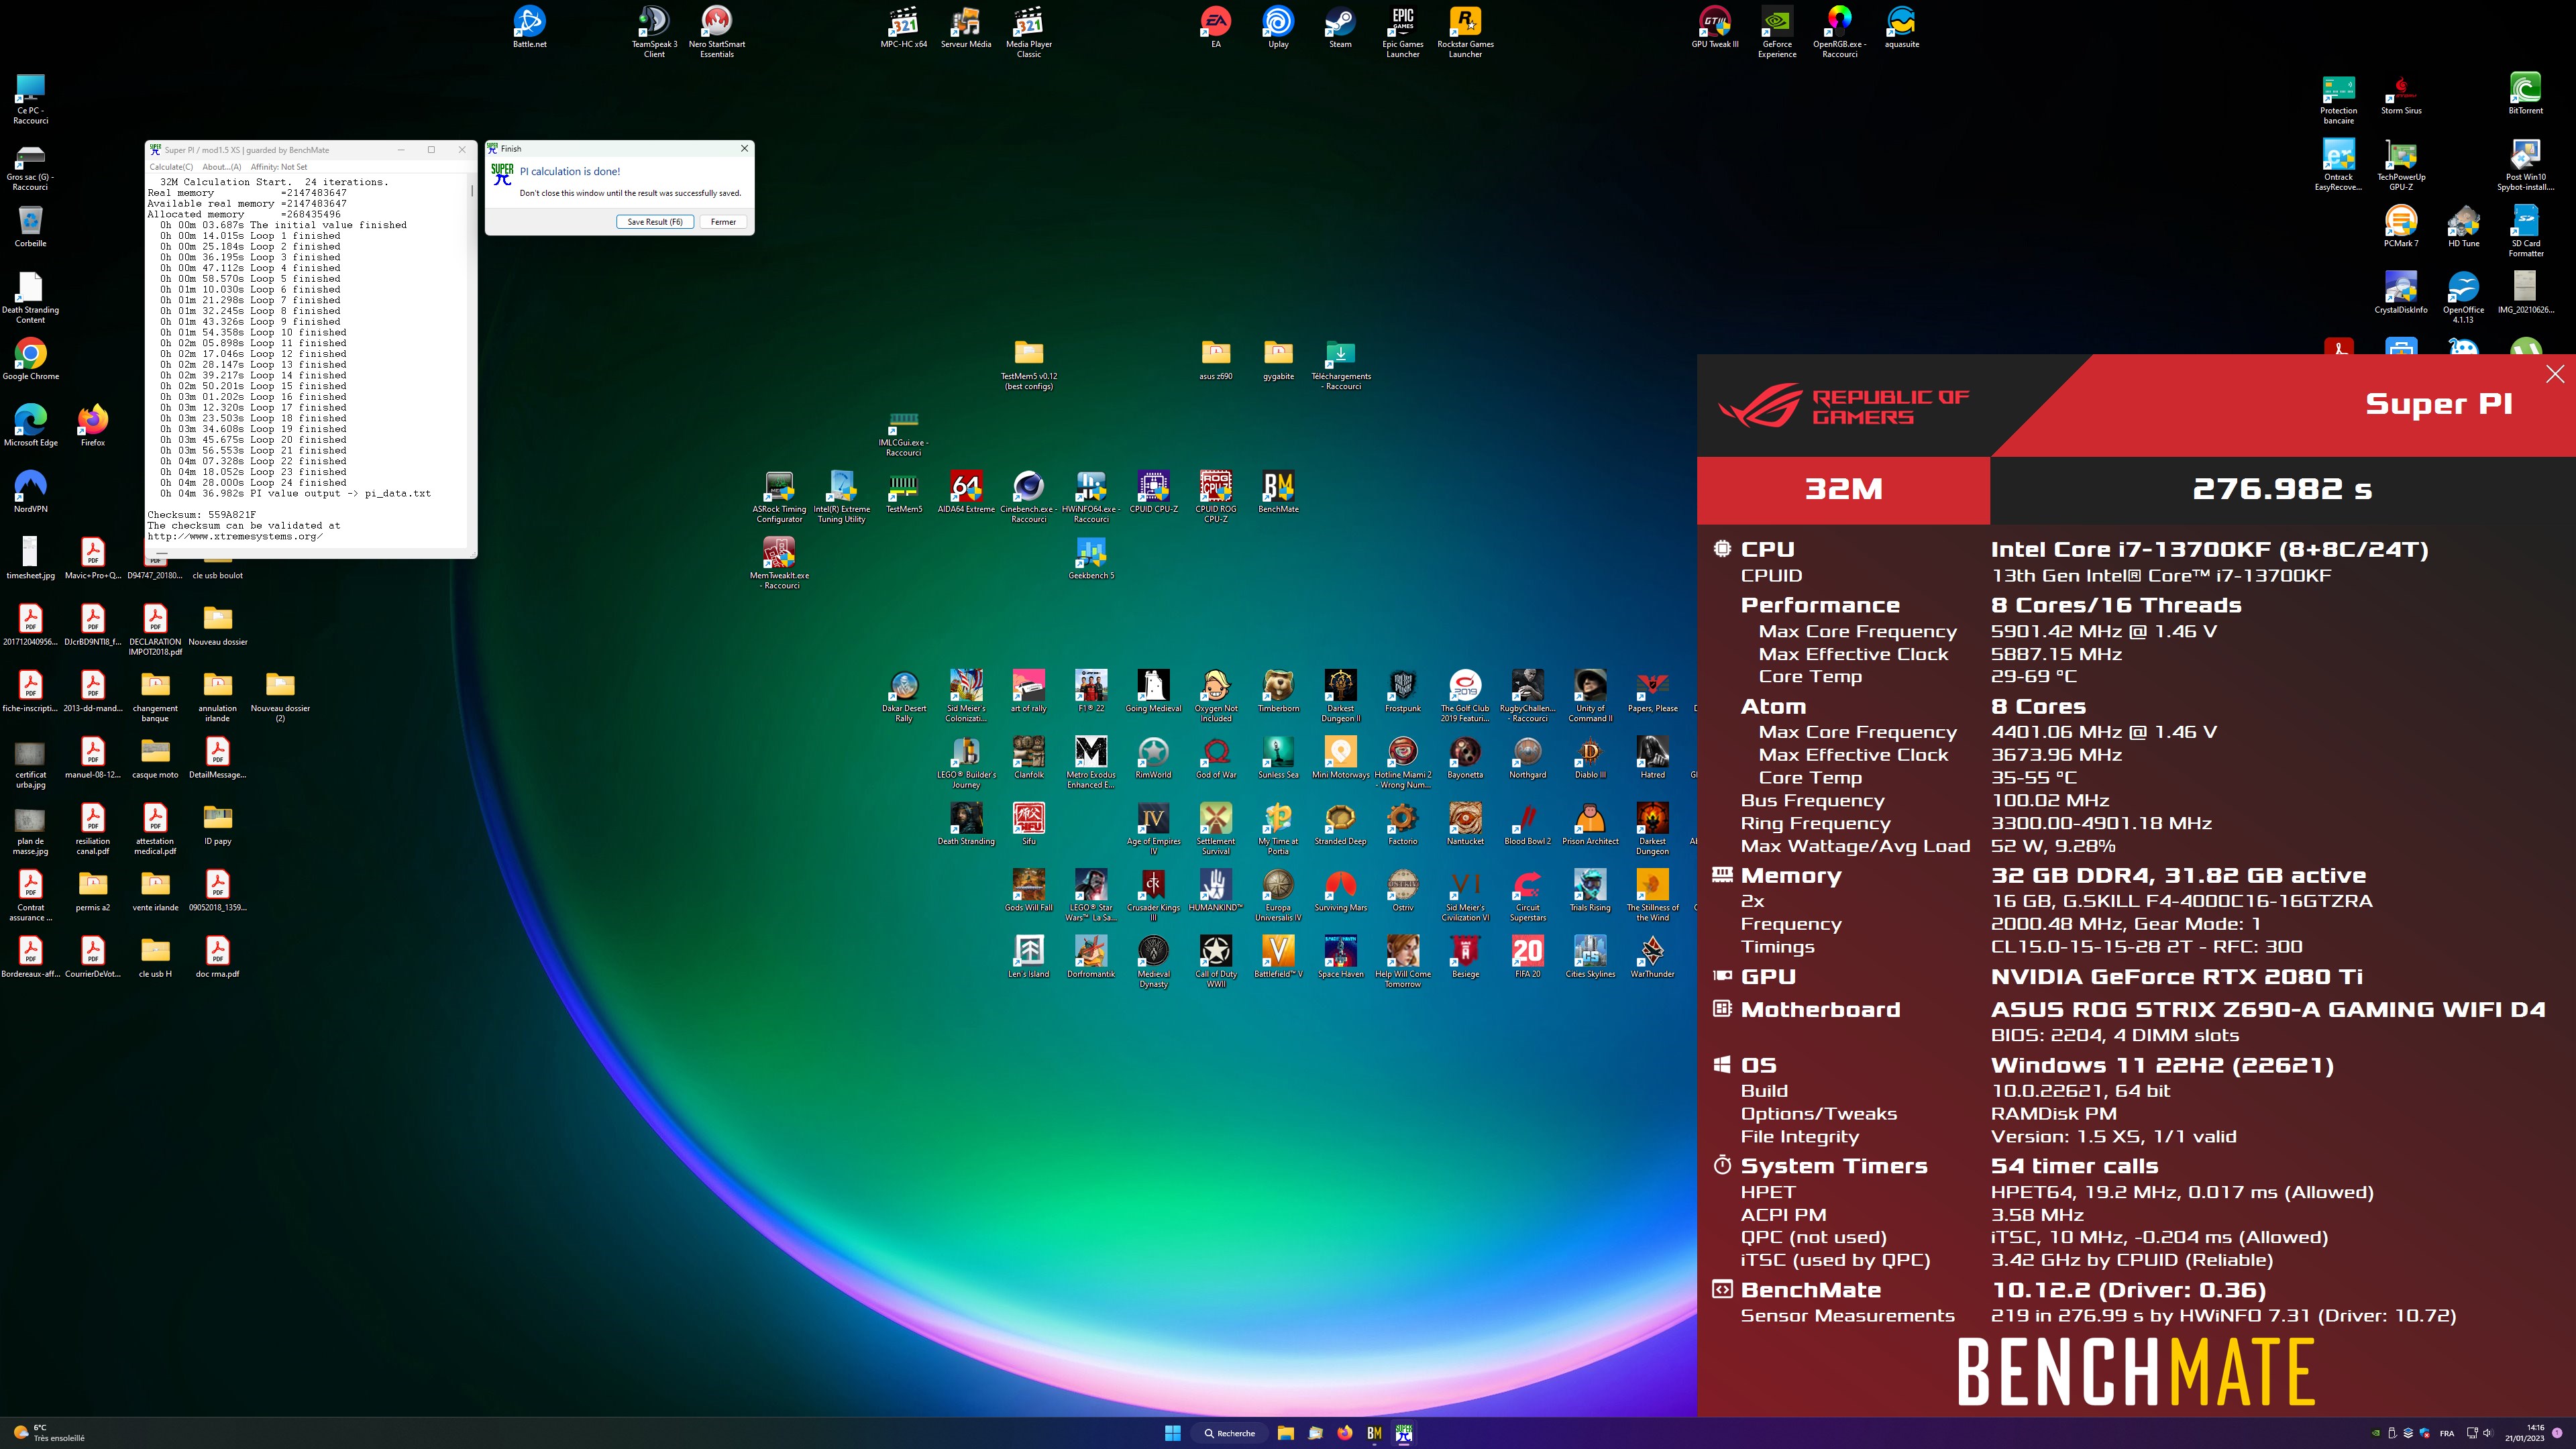Select the OpenRGB.exe shortcut icon
The height and width of the screenshot is (1449, 2576).
tap(1839, 32)
